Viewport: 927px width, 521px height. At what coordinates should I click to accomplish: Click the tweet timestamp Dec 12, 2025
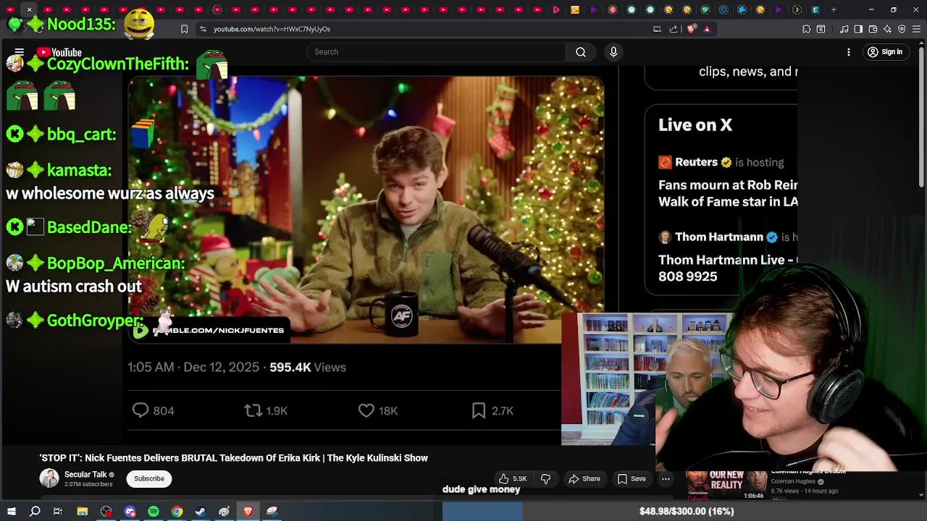(193, 367)
